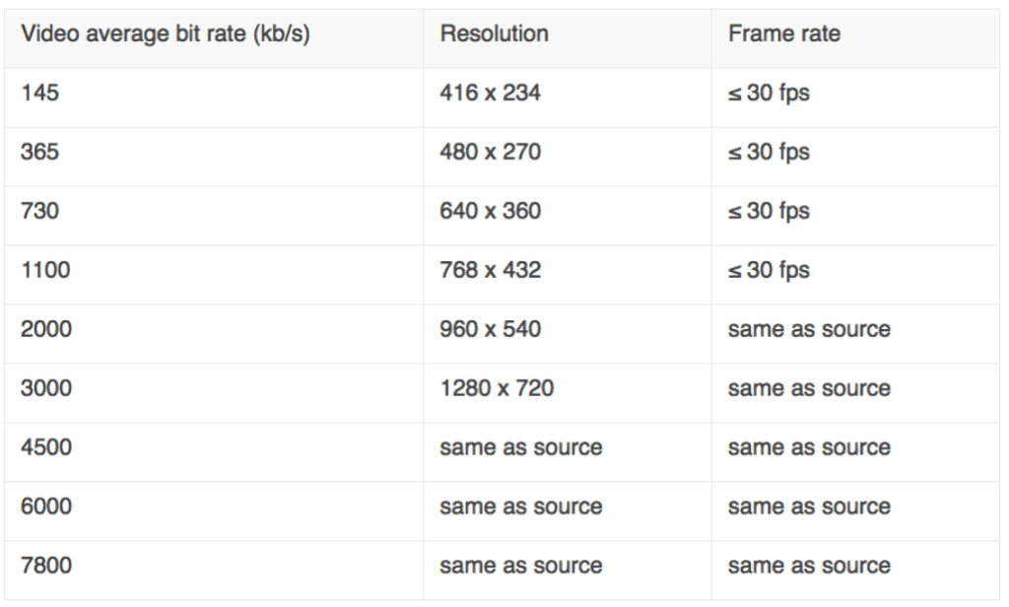Screen dimensions: 1009x607
Task: Select the 1100 bit rate cell
Action: [x=214, y=275]
